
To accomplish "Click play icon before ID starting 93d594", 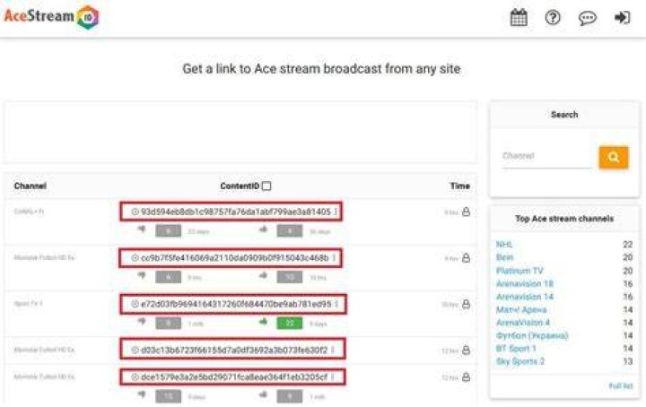I will 135,212.
